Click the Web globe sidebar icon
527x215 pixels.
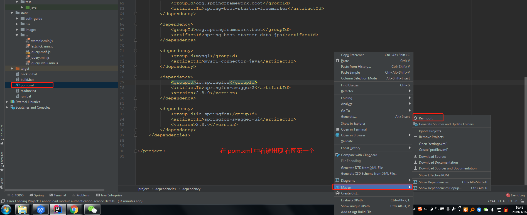[x=2, y=187]
